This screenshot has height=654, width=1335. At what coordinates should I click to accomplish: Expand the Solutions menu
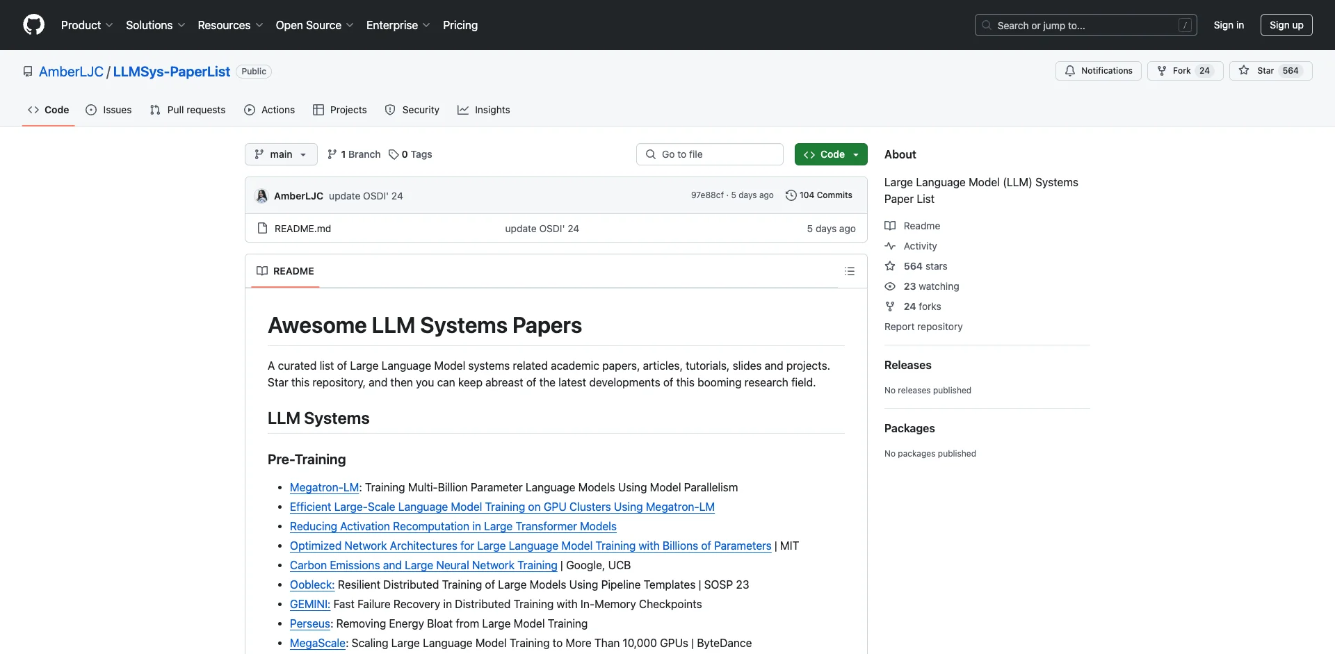tap(156, 25)
